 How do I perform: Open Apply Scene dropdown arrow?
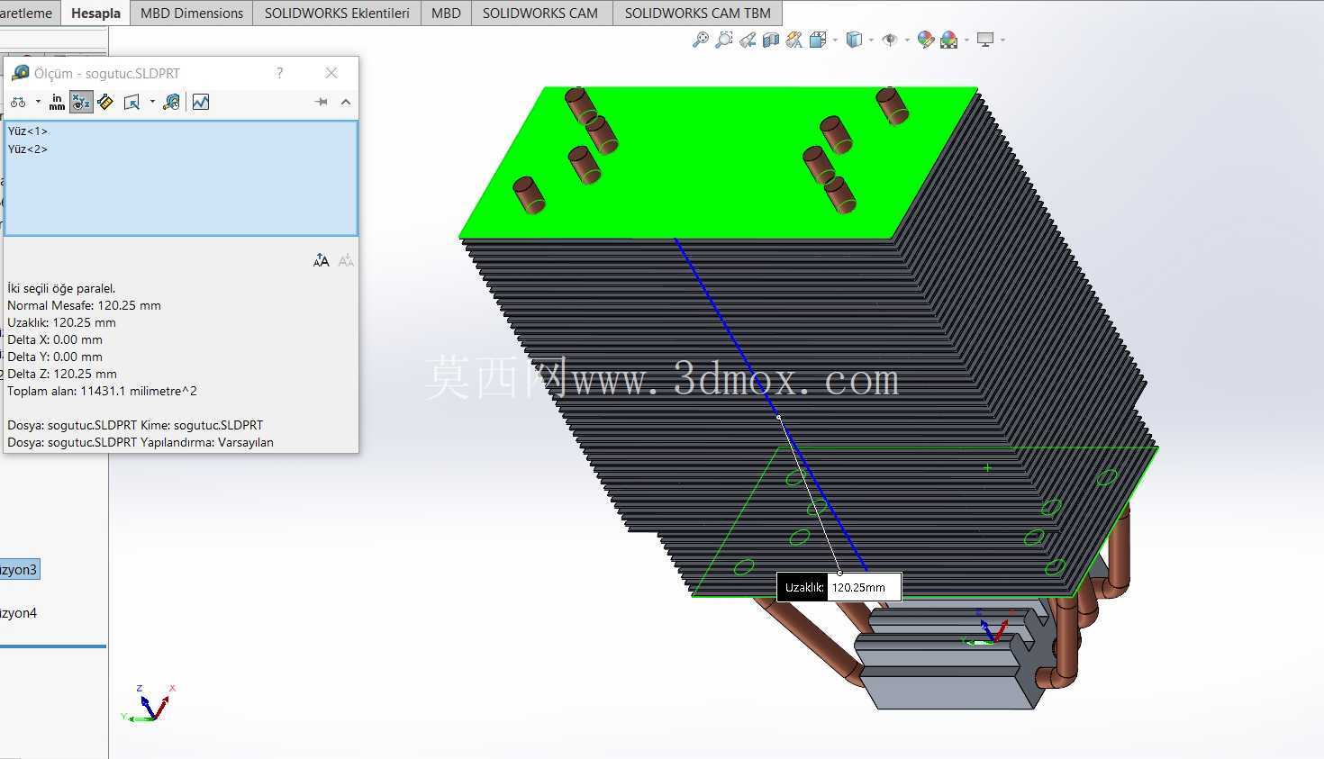click(966, 40)
